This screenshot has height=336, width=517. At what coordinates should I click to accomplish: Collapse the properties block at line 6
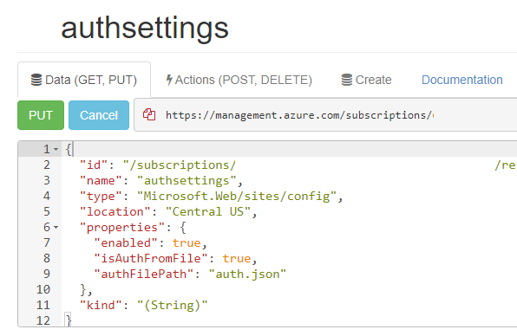[56, 228]
